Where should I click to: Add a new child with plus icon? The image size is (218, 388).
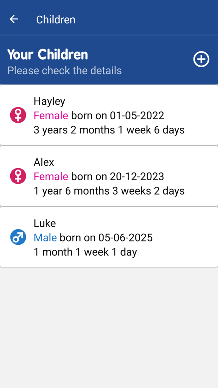coord(201,60)
